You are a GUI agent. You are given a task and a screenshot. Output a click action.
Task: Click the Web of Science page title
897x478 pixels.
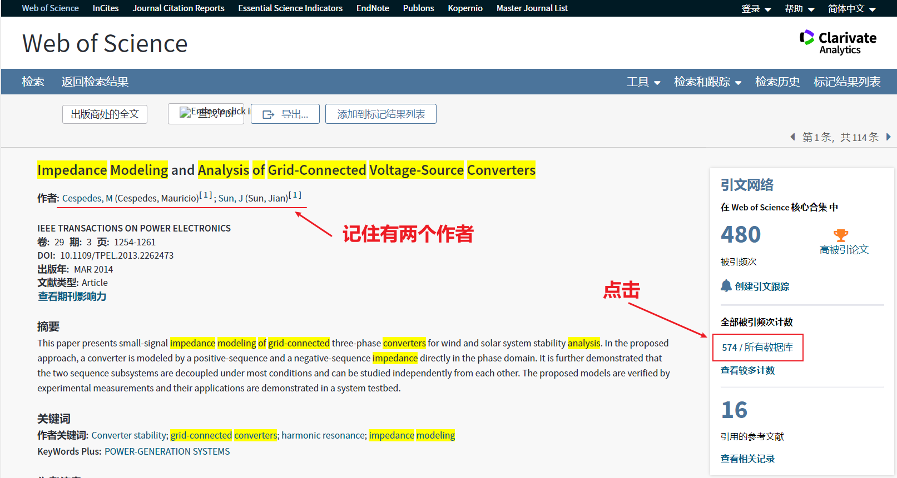pos(105,43)
